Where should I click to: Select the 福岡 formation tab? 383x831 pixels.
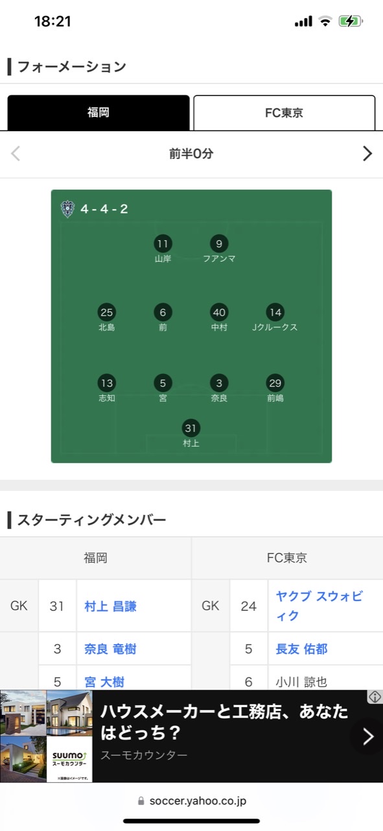coord(99,113)
